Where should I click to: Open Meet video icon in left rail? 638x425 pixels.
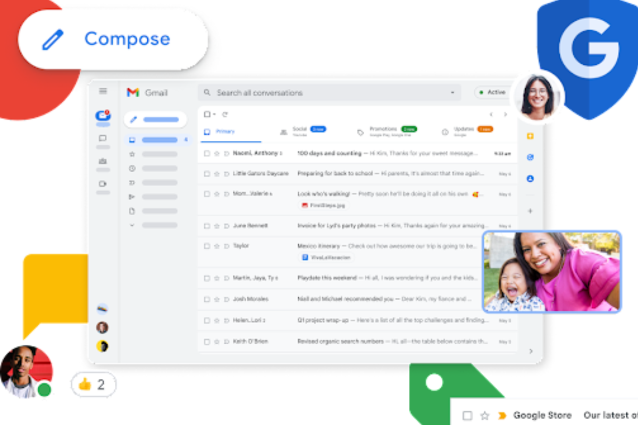[103, 184]
